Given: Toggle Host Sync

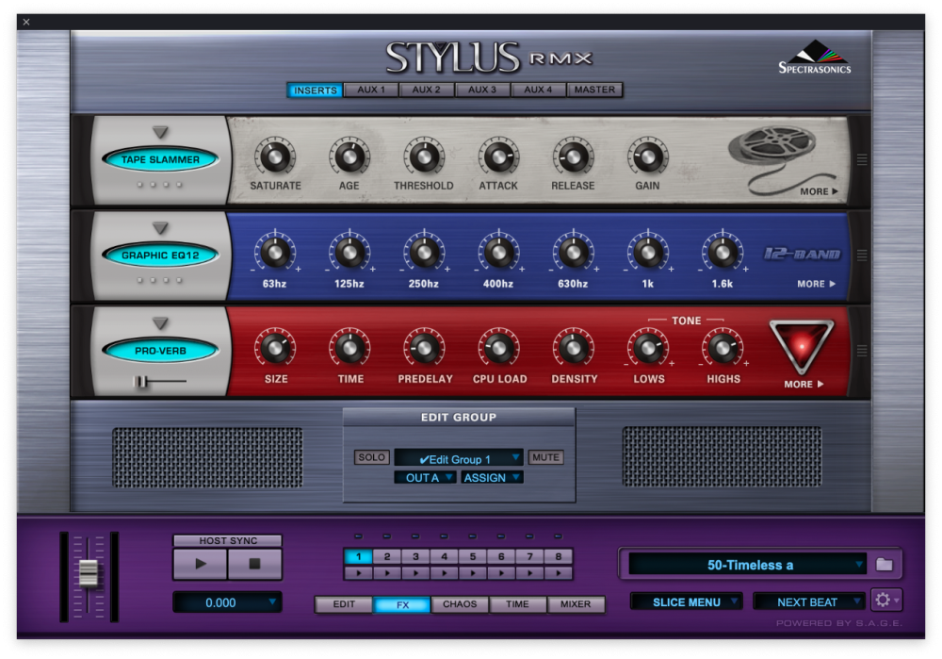Looking at the screenshot, I should (228, 540).
